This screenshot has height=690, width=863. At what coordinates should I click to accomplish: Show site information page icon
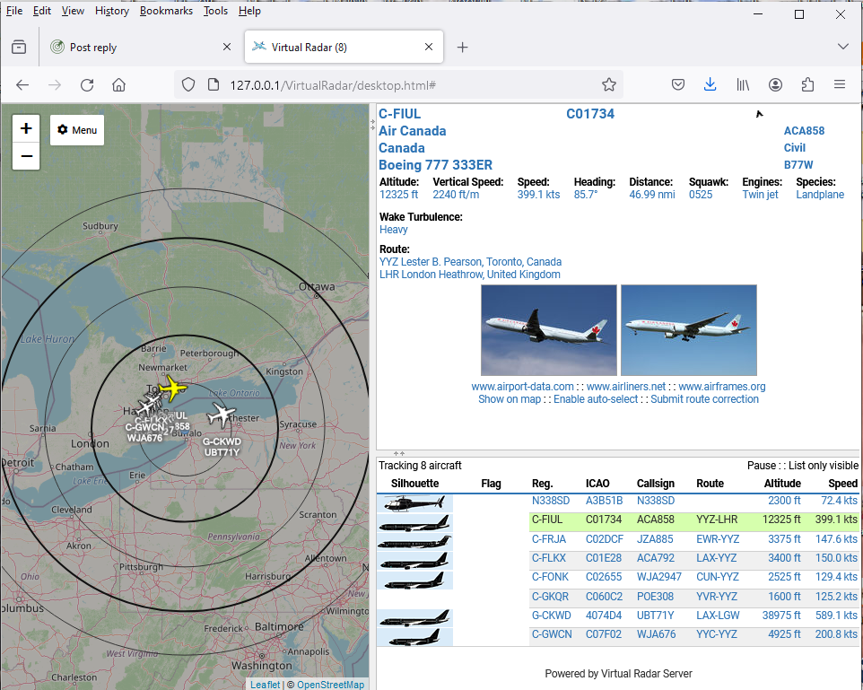click(x=214, y=85)
